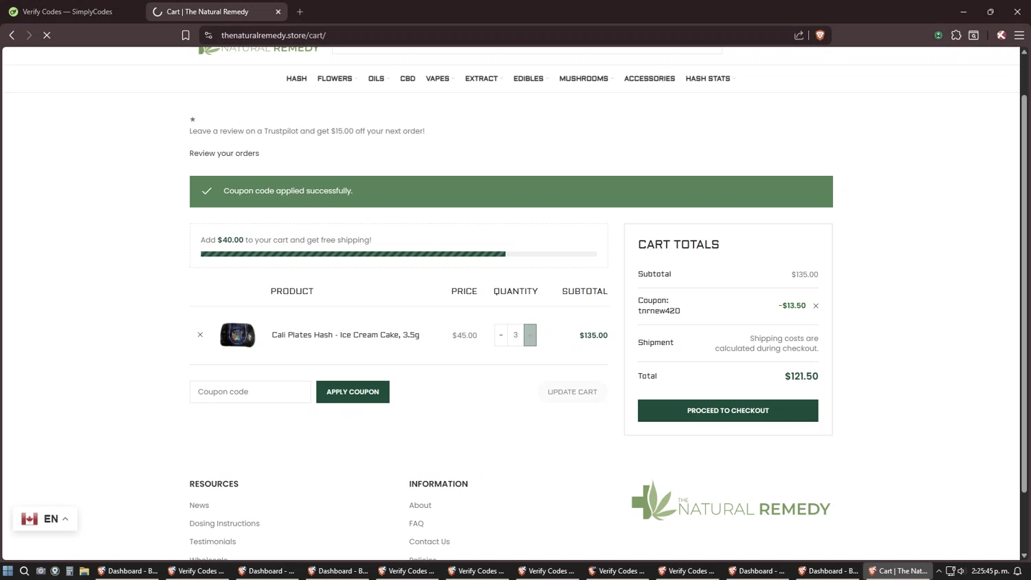Open the ACCESSORIES category

click(x=650, y=78)
